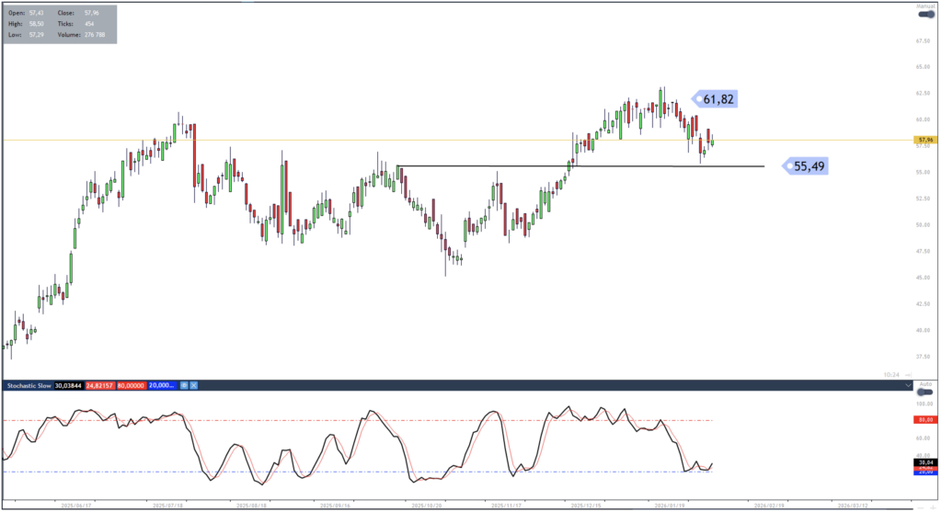This screenshot has width=942, height=512.
Task: Select the 55,49 price label marker
Action: 806,166
